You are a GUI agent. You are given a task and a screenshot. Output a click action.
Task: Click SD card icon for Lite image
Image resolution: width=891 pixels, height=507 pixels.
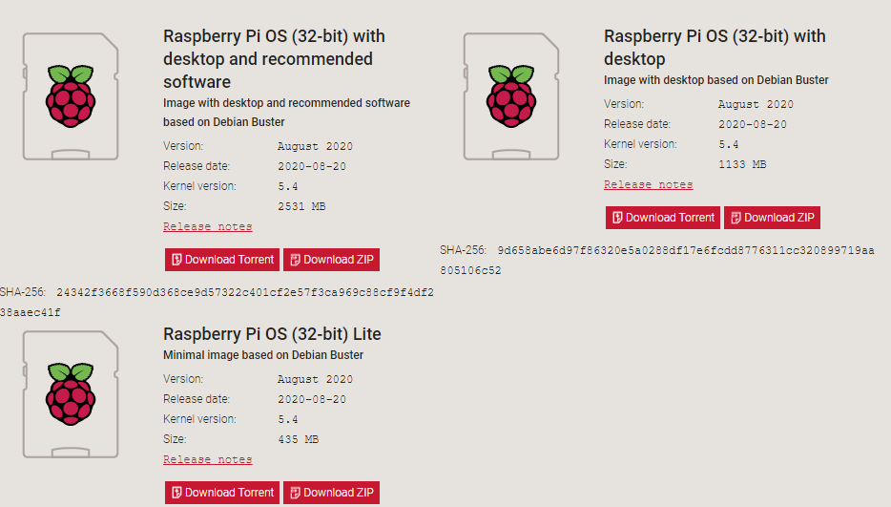(71, 394)
